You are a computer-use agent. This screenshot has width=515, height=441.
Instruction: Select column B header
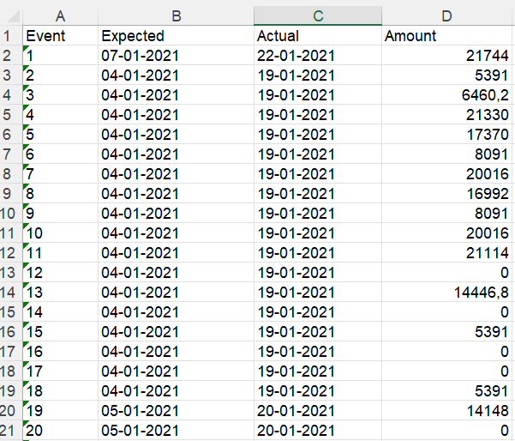coord(176,15)
